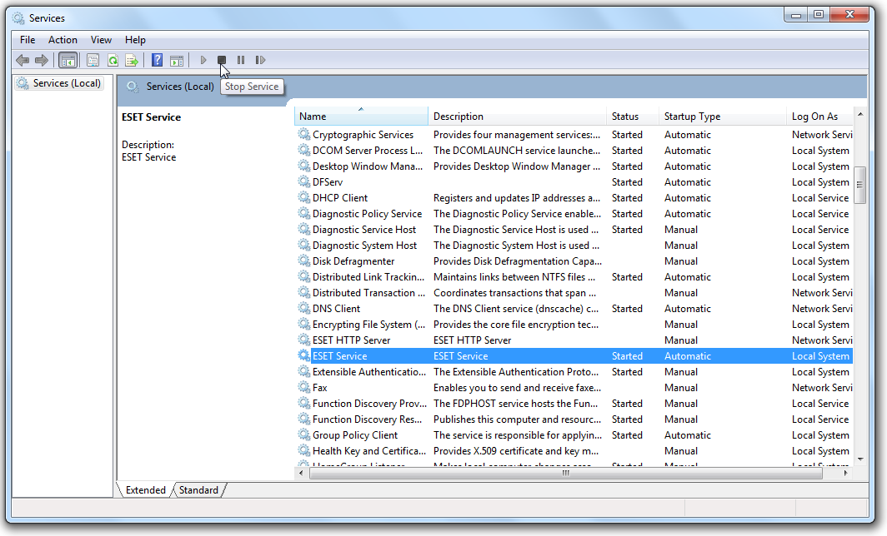Image resolution: width=887 pixels, height=536 pixels.
Task: Click the gear icon beside ESET HTTP Server
Action: tap(303, 340)
